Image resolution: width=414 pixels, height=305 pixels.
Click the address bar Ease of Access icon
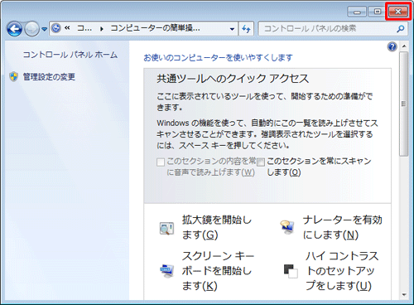[x=56, y=28]
